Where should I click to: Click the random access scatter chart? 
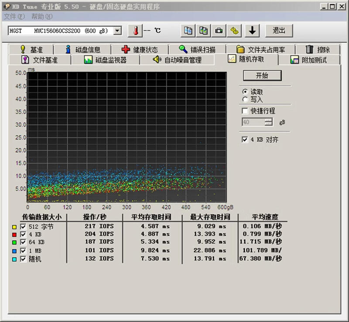coord(127,137)
